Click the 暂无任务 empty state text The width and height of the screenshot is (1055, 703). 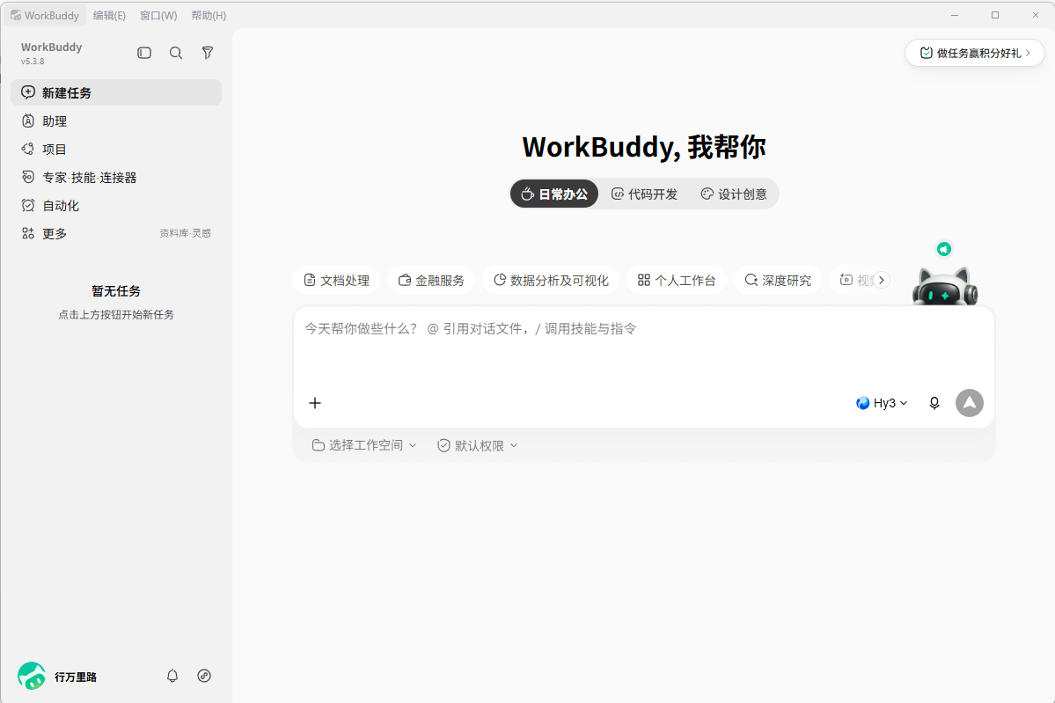[116, 290]
